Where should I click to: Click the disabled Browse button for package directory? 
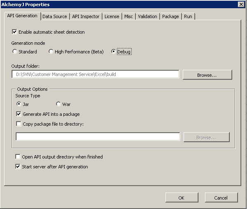(x=207, y=137)
